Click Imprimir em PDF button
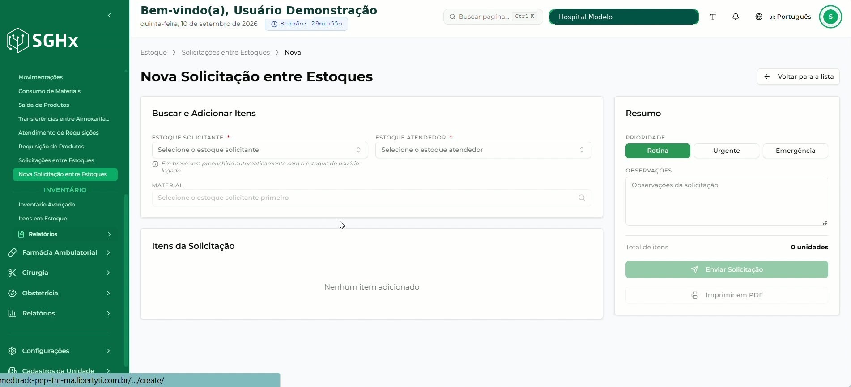Screen dimensions: 851x387 pyautogui.click(x=727, y=295)
